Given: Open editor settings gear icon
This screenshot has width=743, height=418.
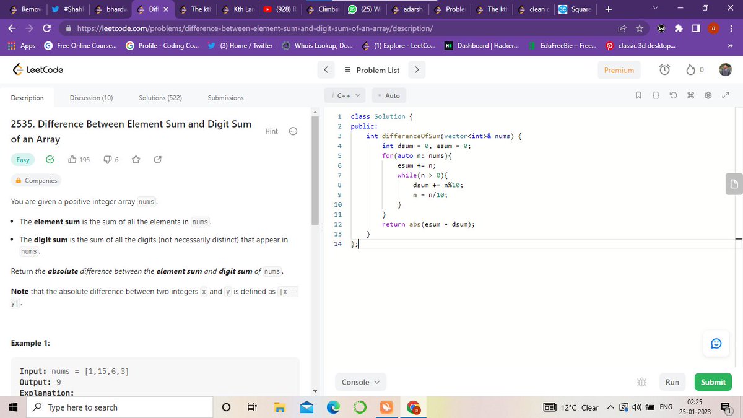Looking at the screenshot, I should point(708,96).
